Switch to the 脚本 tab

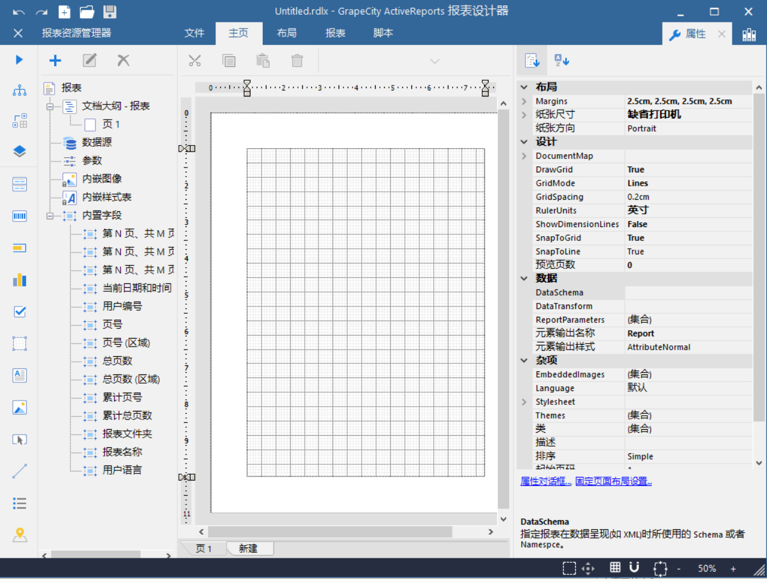[x=383, y=33]
